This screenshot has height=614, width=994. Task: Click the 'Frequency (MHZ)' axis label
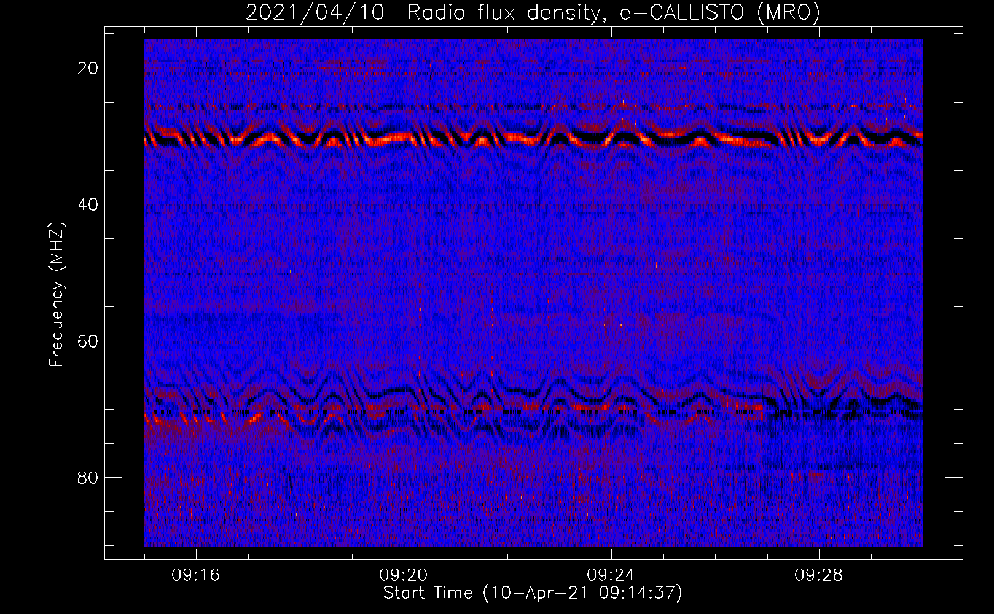pyautogui.click(x=57, y=295)
